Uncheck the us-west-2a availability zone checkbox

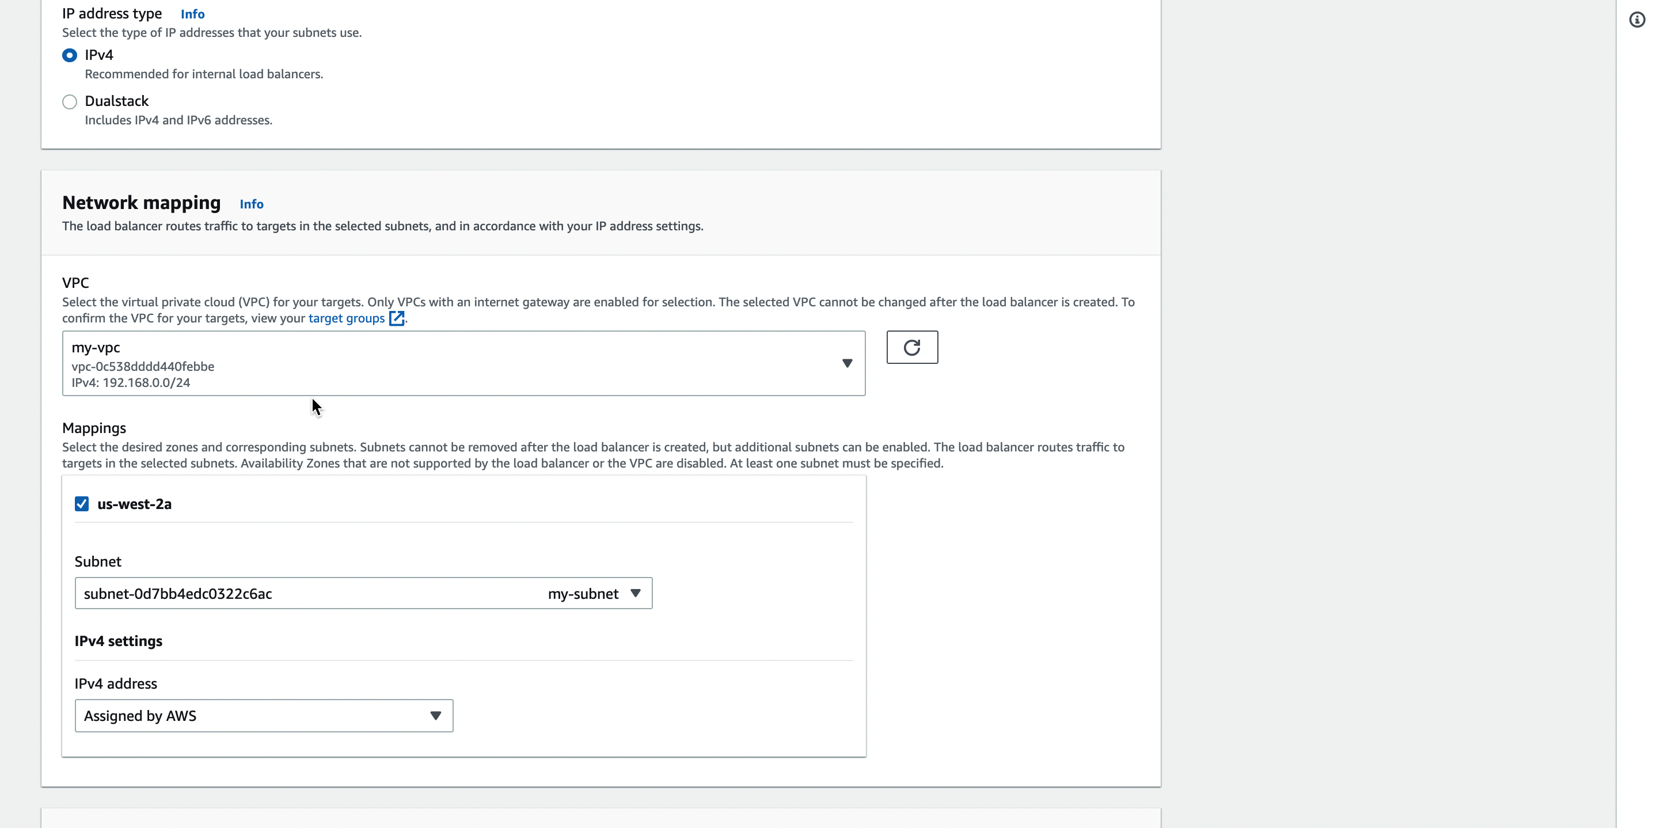82,504
